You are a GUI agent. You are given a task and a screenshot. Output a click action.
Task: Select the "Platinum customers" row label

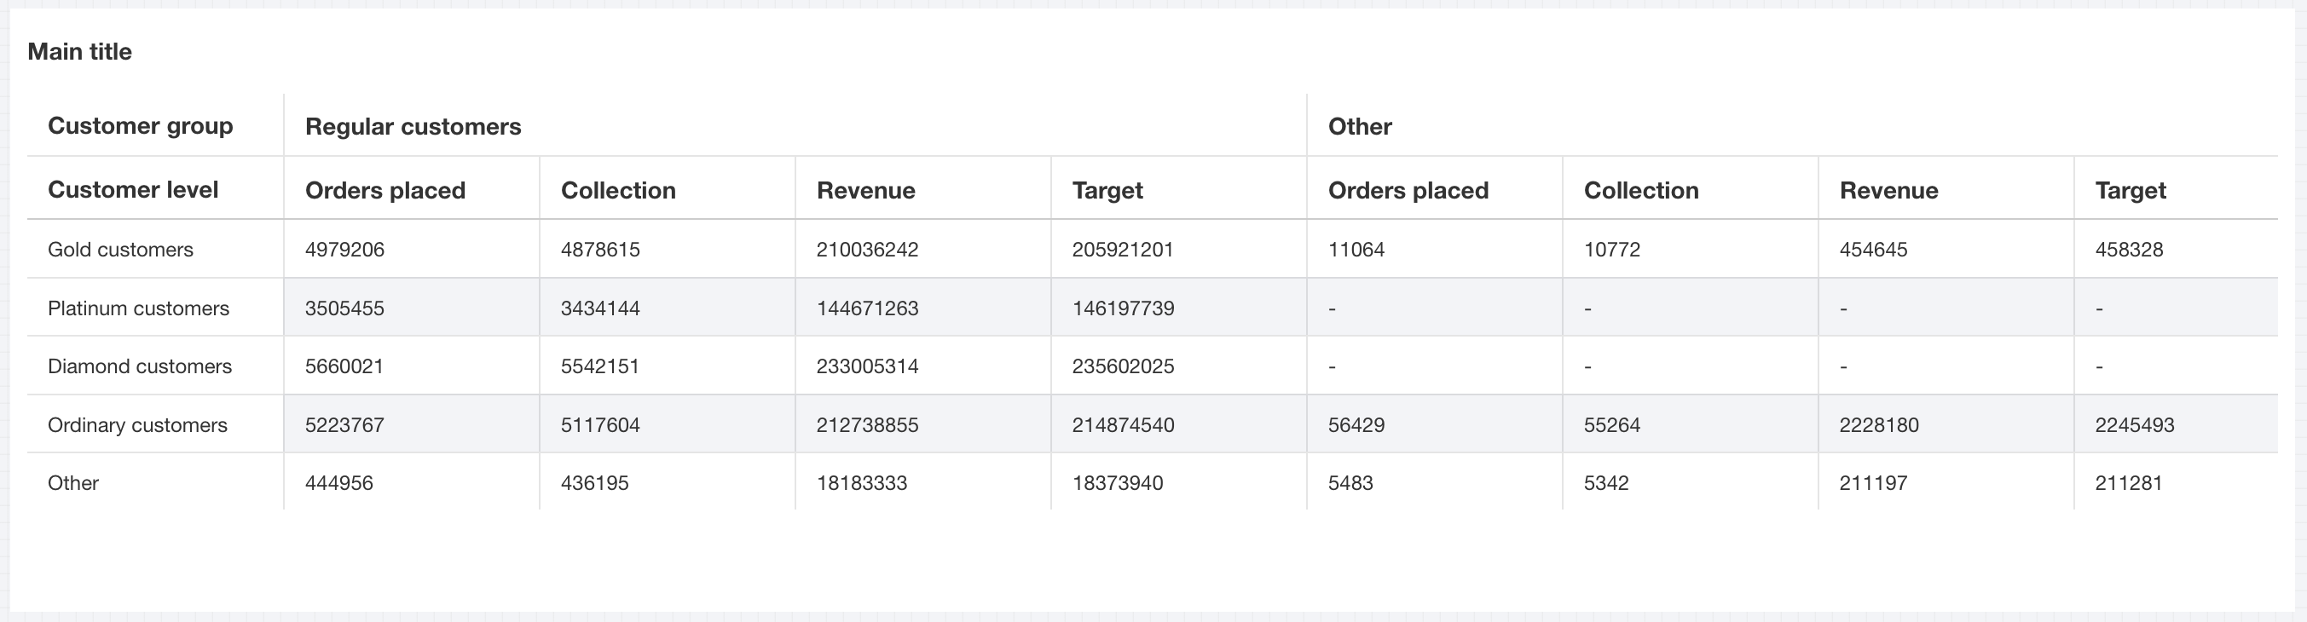tap(139, 308)
